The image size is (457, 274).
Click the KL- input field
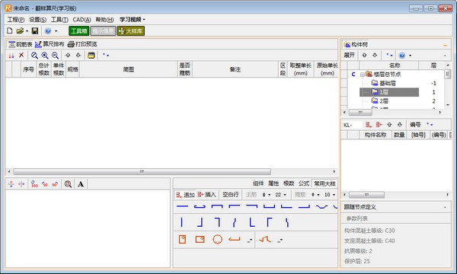(x=352, y=125)
